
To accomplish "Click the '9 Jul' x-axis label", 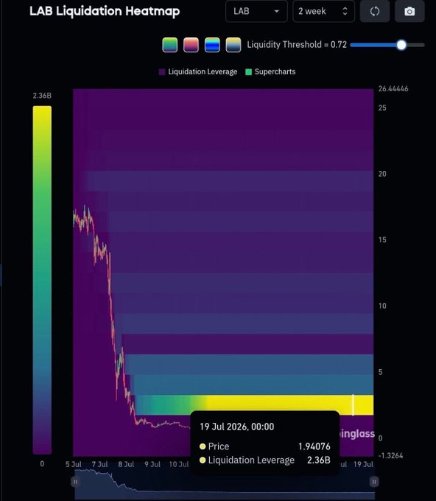I will tap(152, 464).
